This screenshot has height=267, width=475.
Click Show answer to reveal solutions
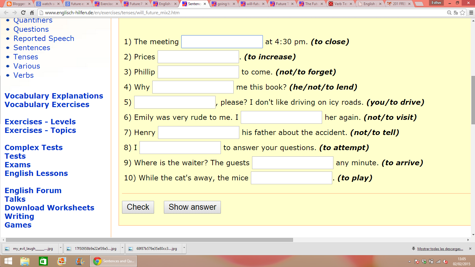[x=192, y=207]
